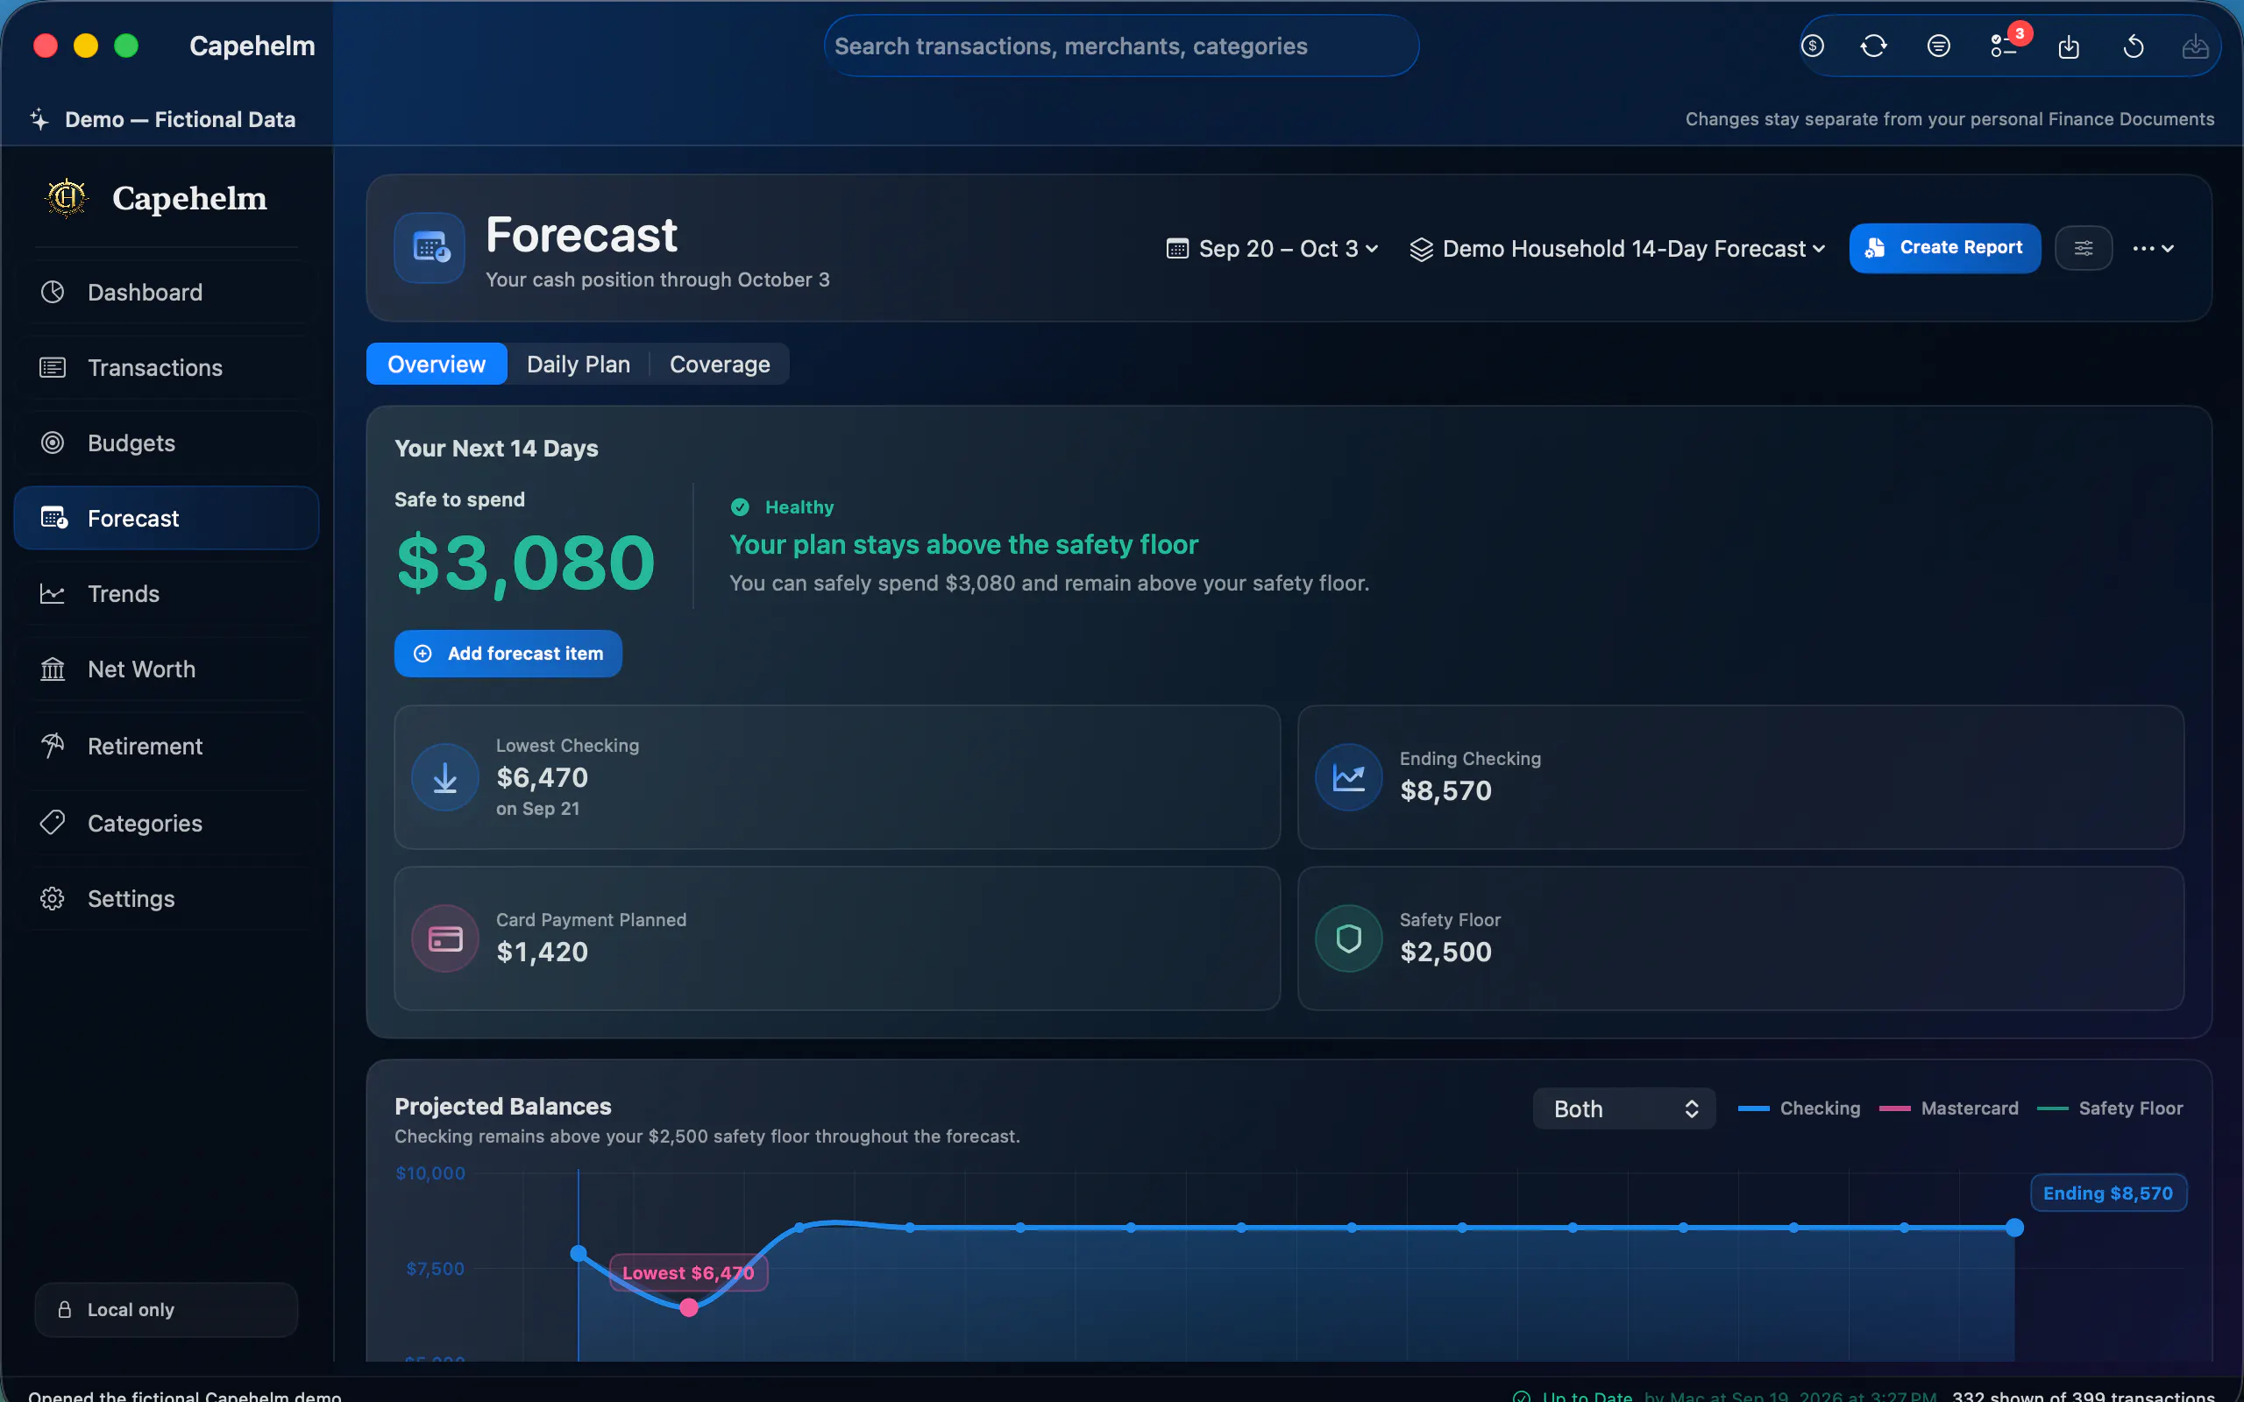Switch to the Daily Plan tab
The image size is (2244, 1402).
(579, 364)
